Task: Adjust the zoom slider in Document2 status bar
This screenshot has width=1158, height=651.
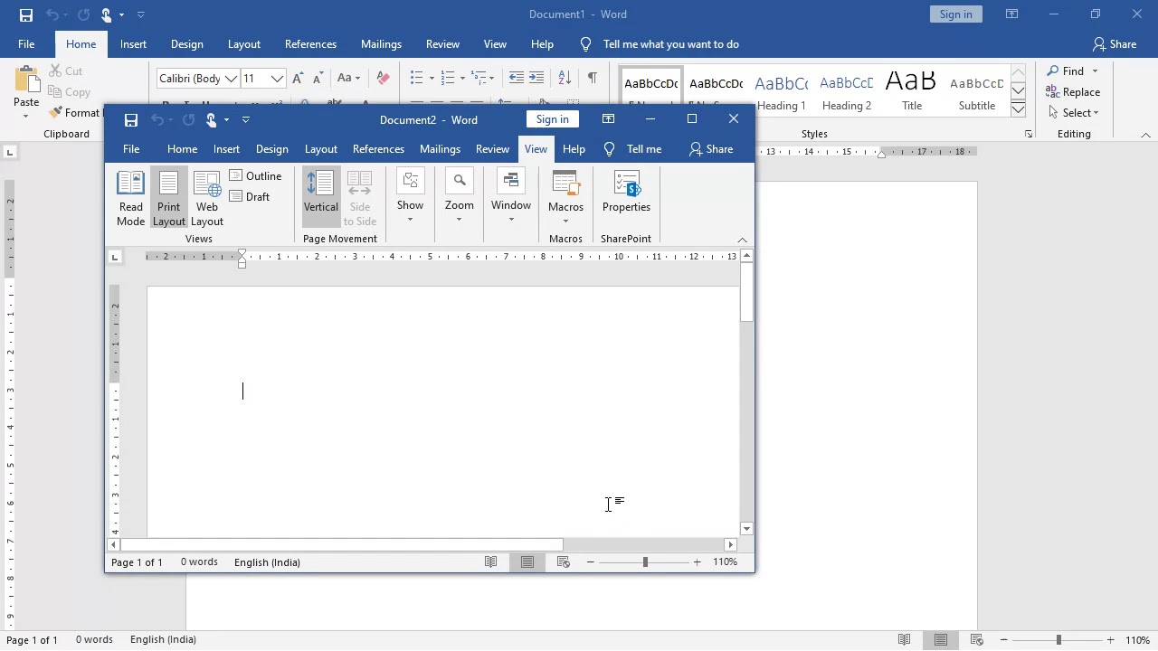Action: point(645,562)
